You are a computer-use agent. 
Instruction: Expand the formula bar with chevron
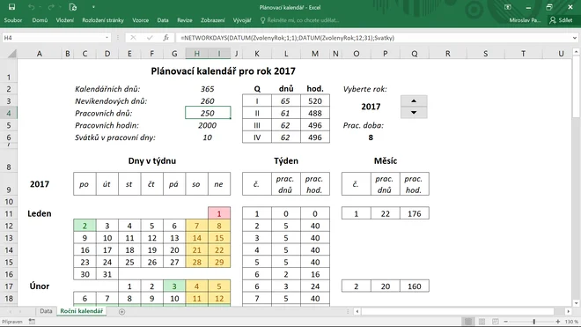[574, 38]
